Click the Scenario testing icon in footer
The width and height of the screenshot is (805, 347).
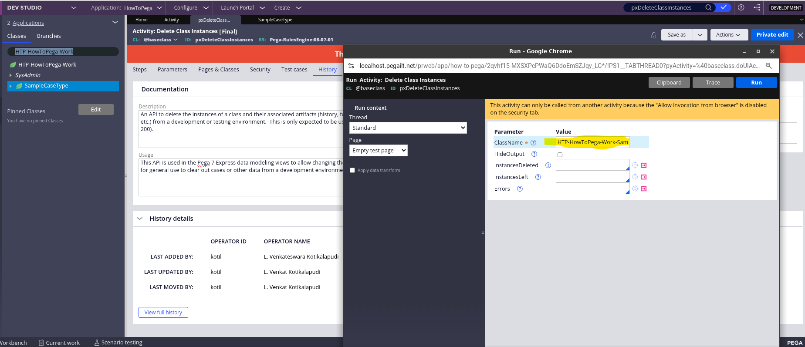coord(97,343)
